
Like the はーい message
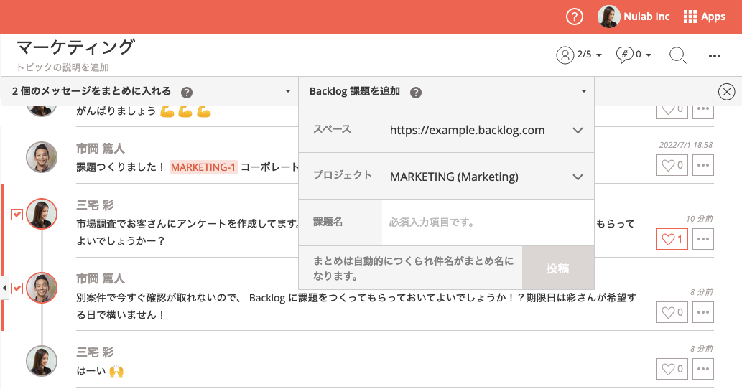pos(672,369)
